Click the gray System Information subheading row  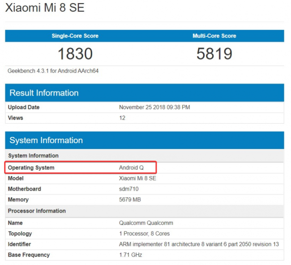(x=33, y=156)
